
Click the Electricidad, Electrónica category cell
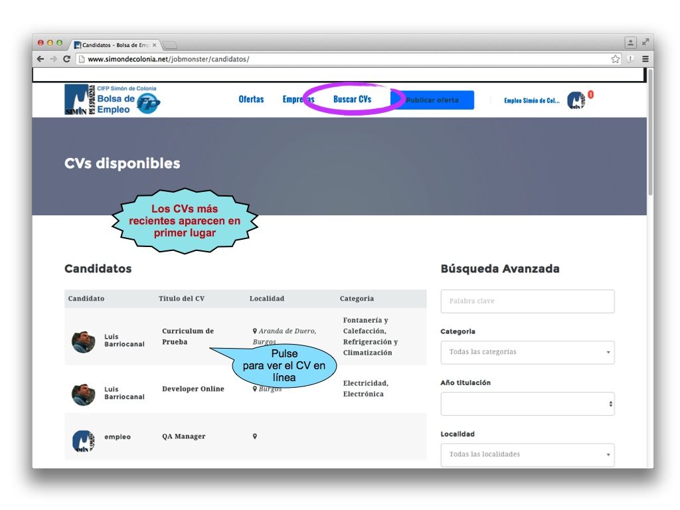coord(366,388)
